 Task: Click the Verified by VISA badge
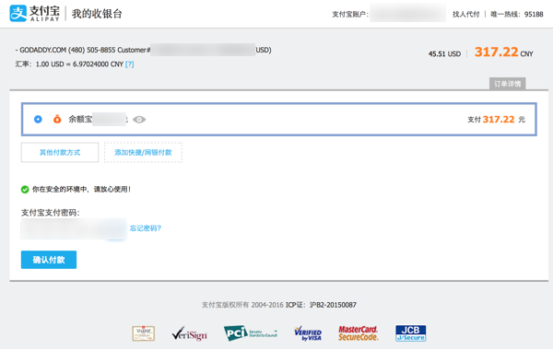click(x=308, y=333)
